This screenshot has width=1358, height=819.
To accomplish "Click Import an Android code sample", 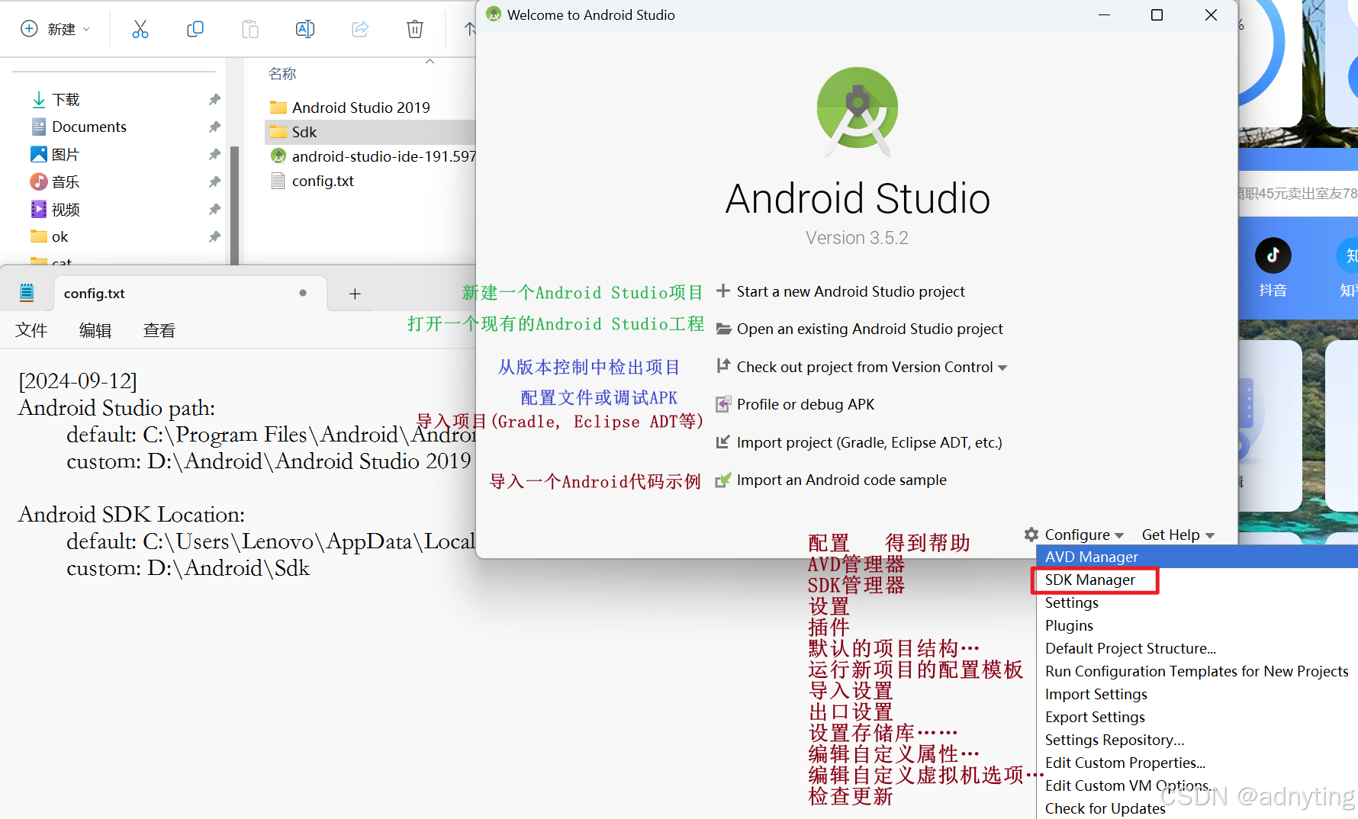I will (x=842, y=480).
